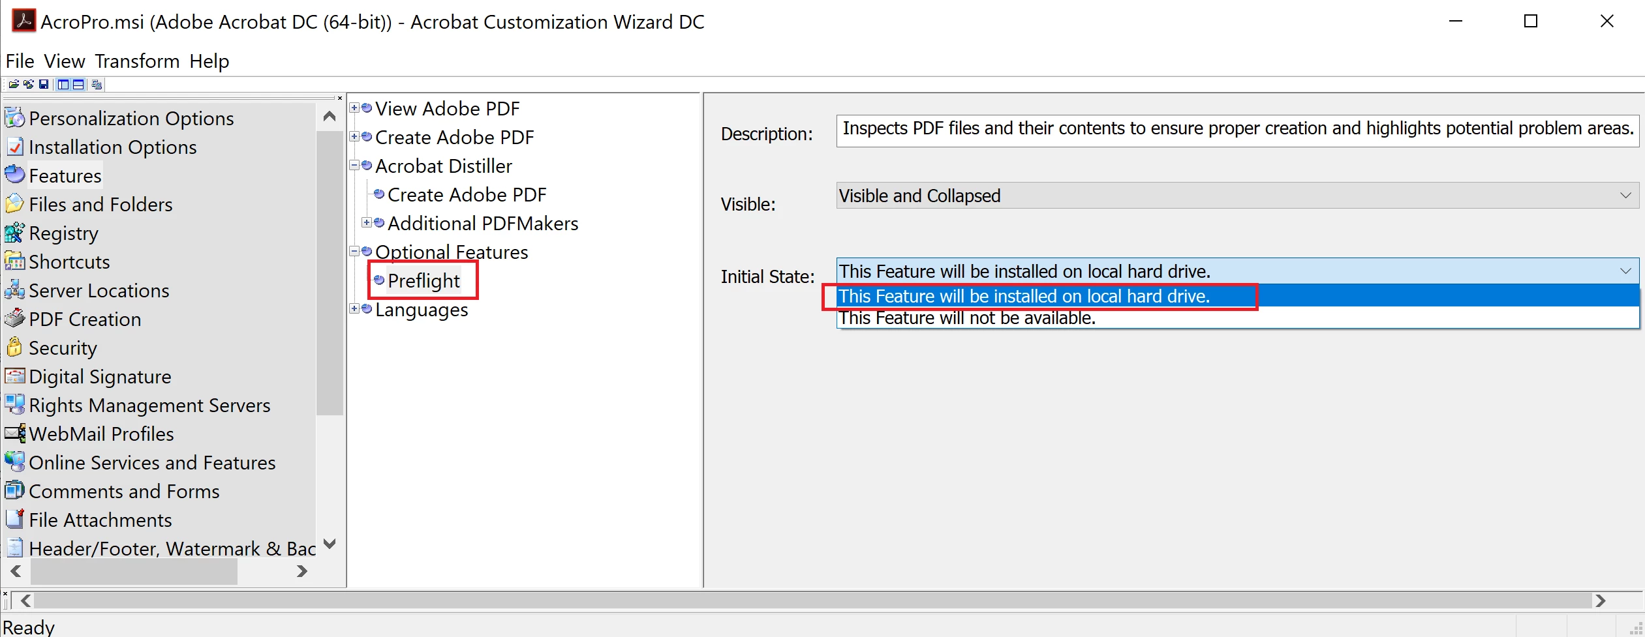Click the sidebar scroll down arrow
Screen dimensions: 1645x637
(x=330, y=543)
